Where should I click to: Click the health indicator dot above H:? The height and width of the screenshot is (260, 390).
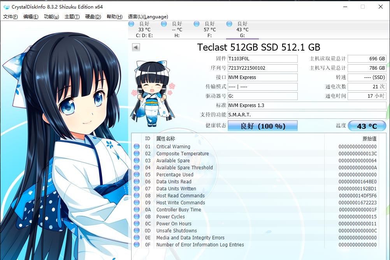(x=164, y=24)
